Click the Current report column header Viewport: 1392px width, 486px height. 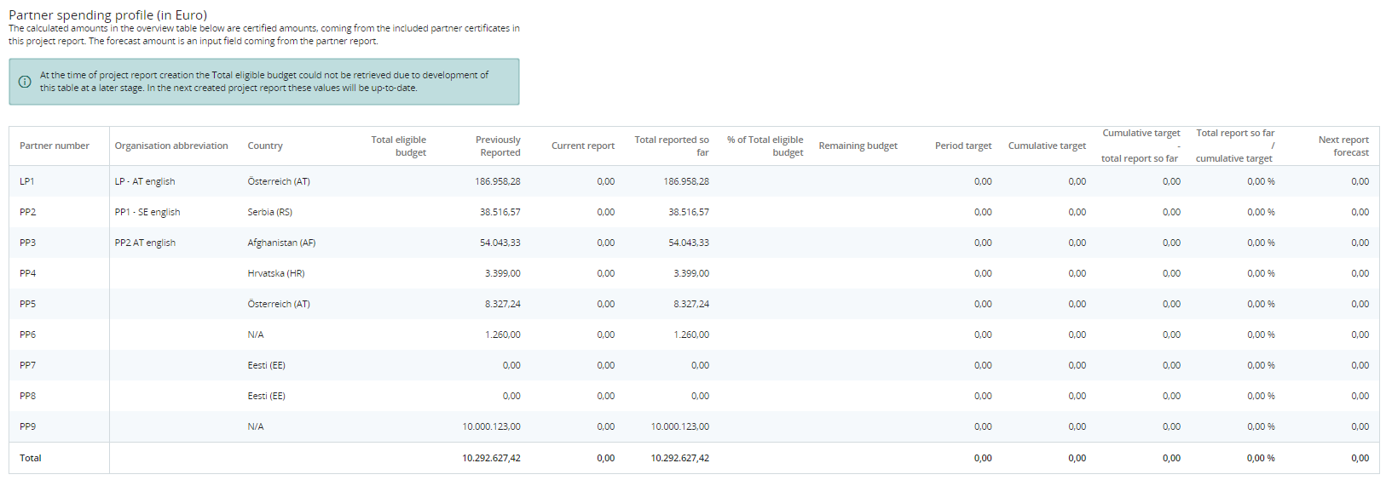coord(582,146)
